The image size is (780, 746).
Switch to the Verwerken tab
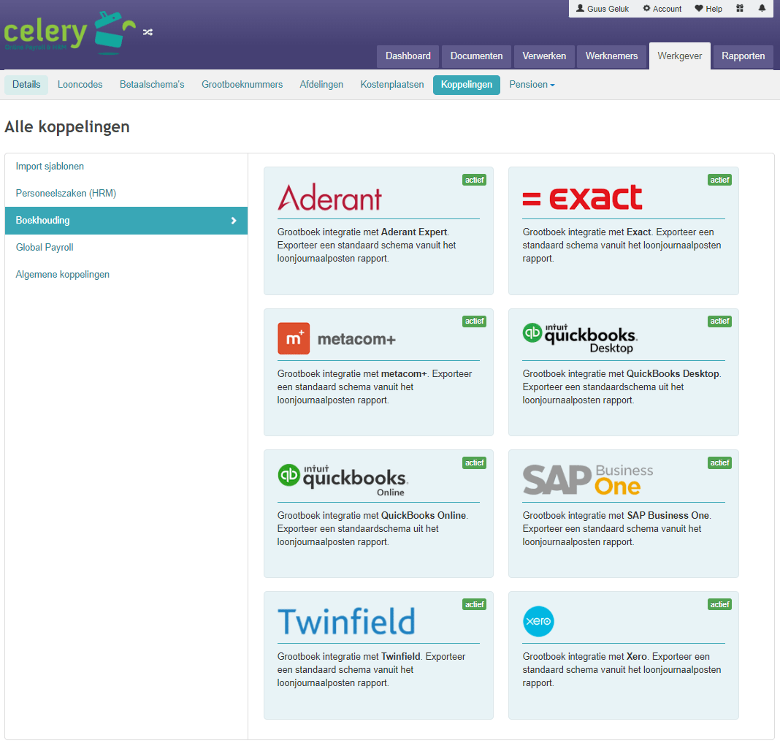[x=544, y=56]
